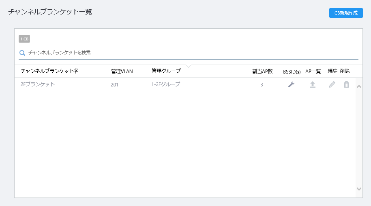Image resolution: width=371 pixels, height=206 pixels.
Task: Open AP list via upload arrow icon
Action: click(x=313, y=84)
